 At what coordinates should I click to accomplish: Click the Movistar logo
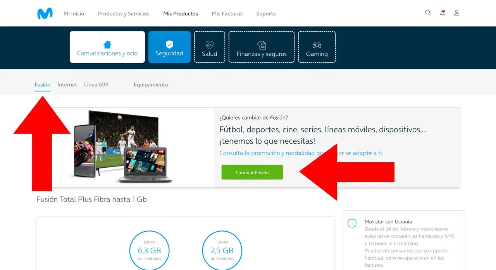point(45,14)
